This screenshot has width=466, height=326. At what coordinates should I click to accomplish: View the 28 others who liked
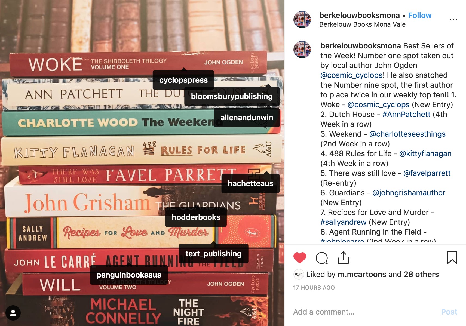(421, 274)
